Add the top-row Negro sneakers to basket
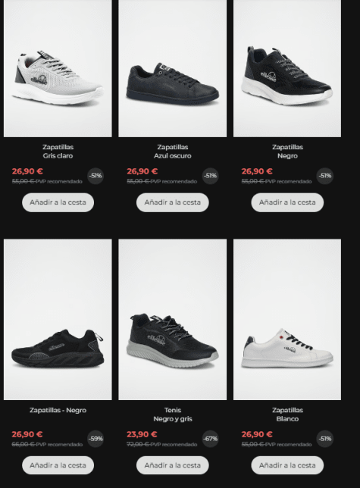The height and width of the screenshot is (488, 360). click(287, 202)
